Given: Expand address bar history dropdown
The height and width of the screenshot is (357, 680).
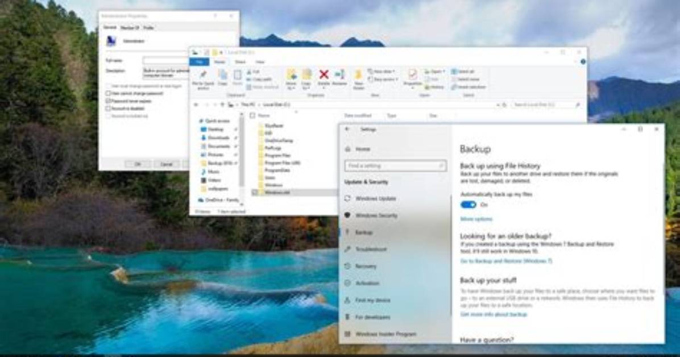Looking at the screenshot, I should click(498, 105).
